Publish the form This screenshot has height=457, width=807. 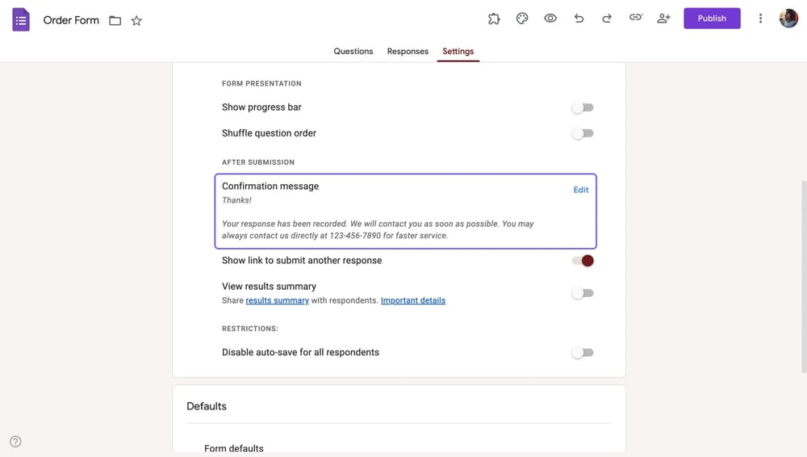712,19
